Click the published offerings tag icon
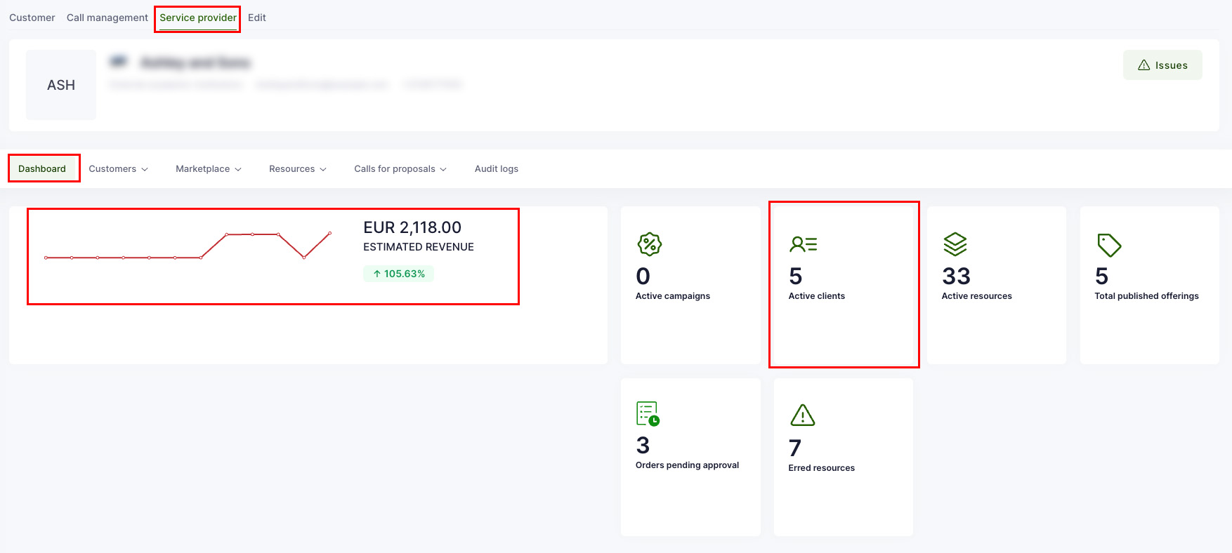This screenshot has height=553, width=1232. 1109,245
